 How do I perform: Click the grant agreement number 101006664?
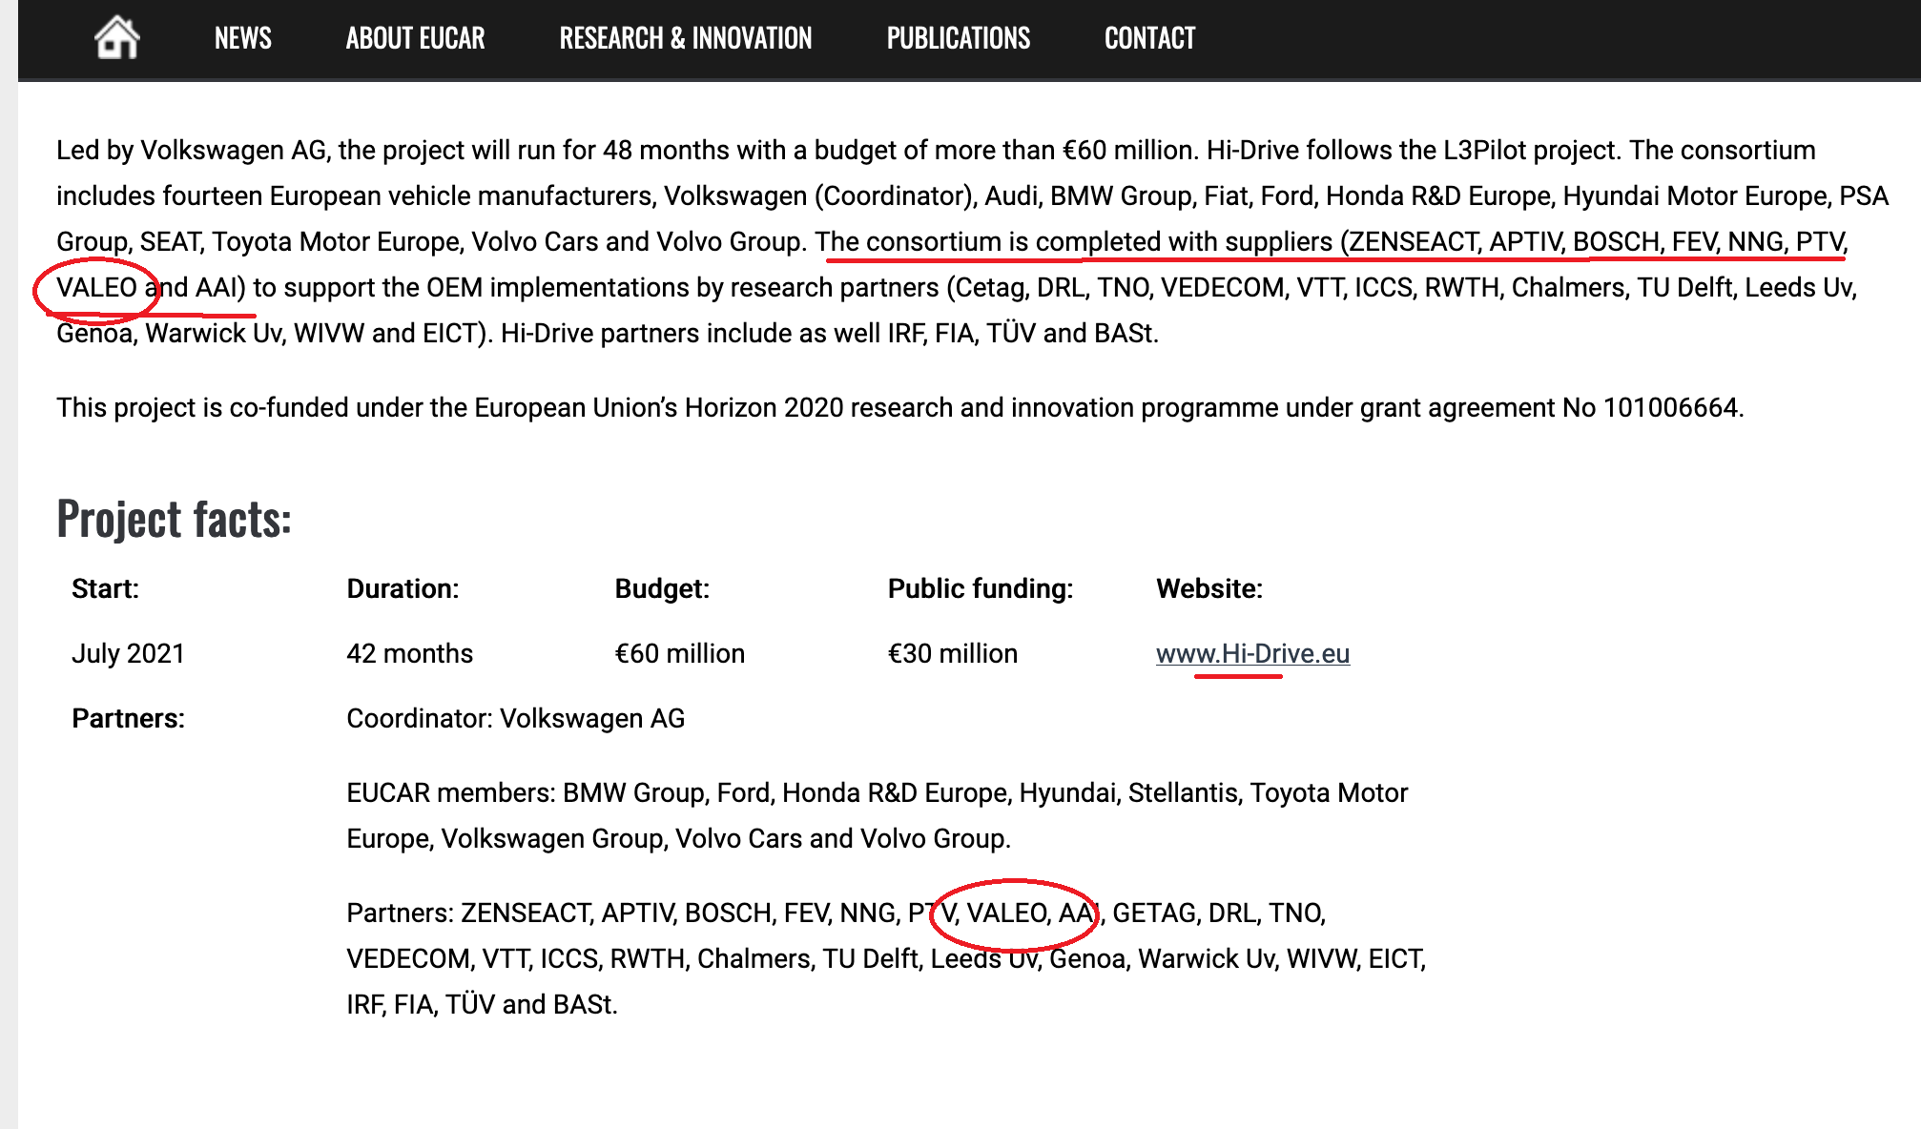point(1670,407)
